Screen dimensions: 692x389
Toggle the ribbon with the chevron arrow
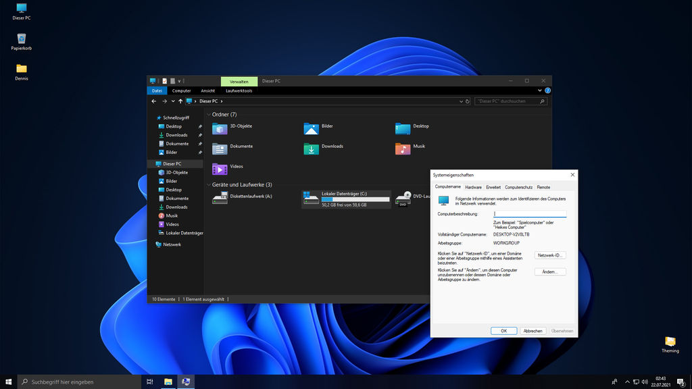click(x=539, y=90)
